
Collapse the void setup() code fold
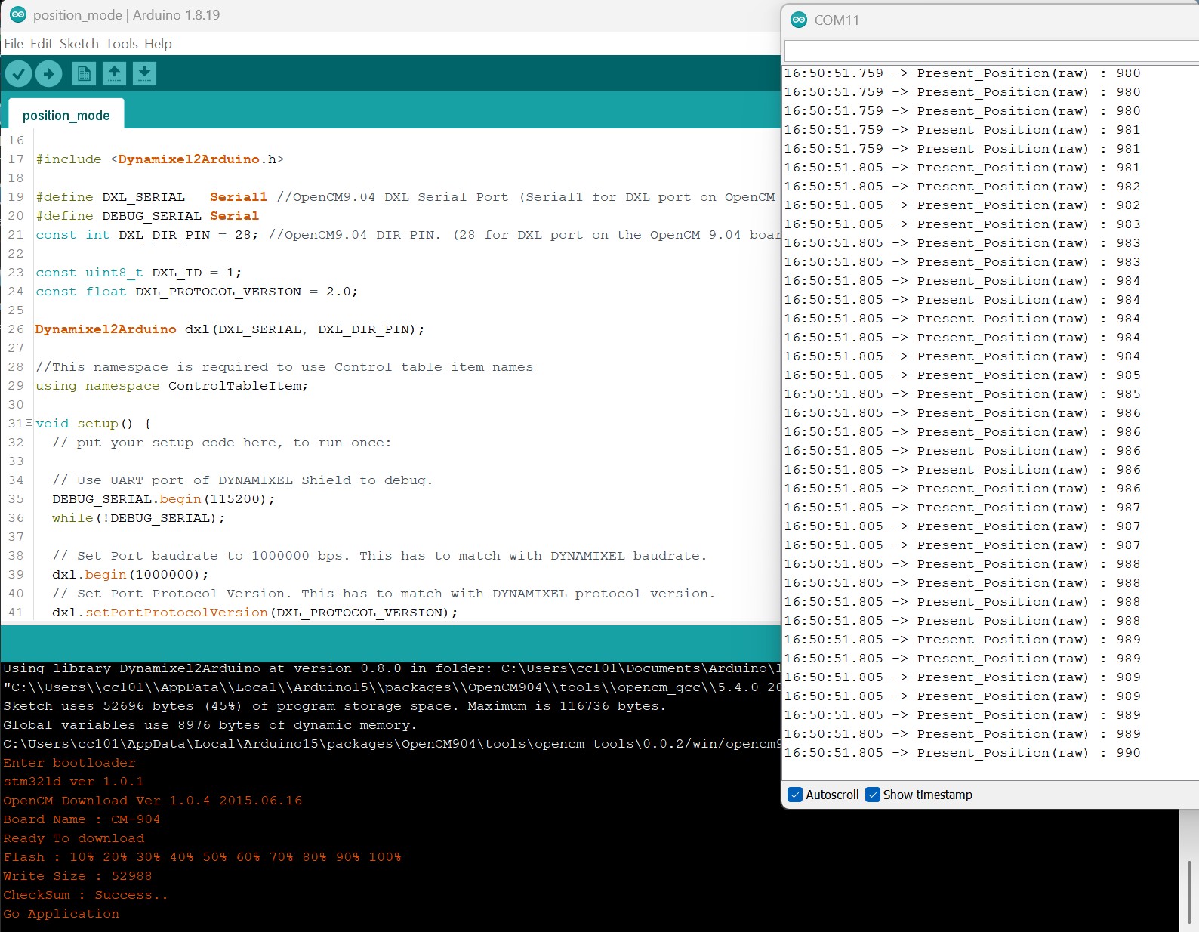coord(29,423)
